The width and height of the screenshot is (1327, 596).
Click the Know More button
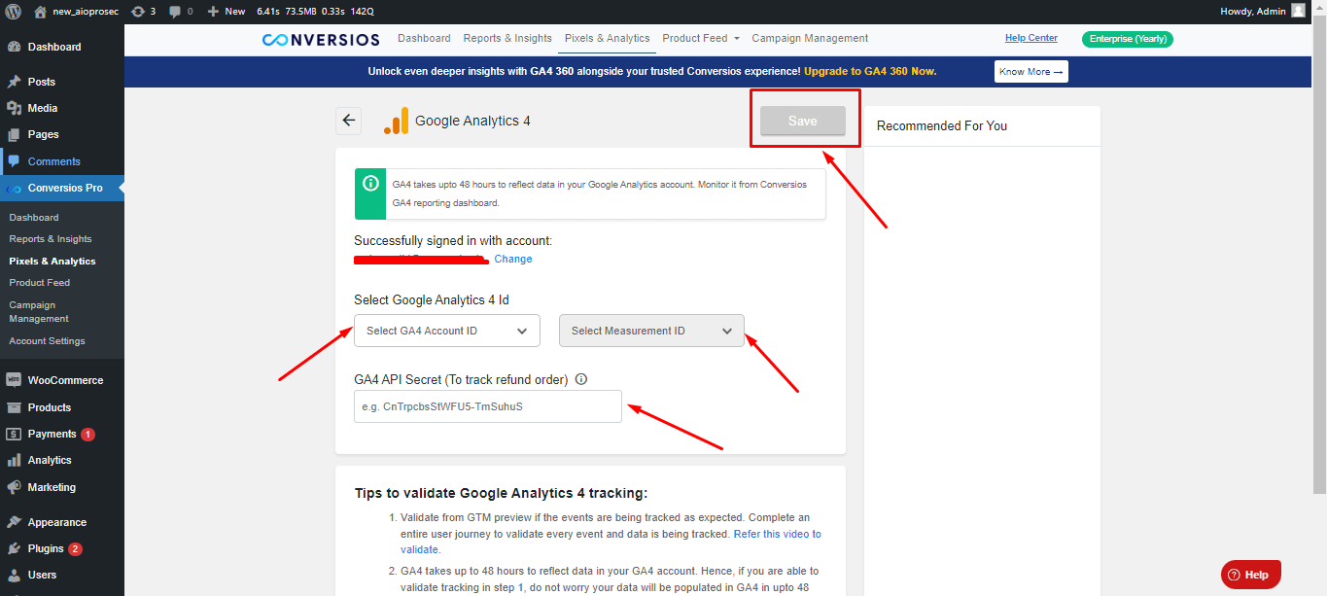(x=1031, y=72)
